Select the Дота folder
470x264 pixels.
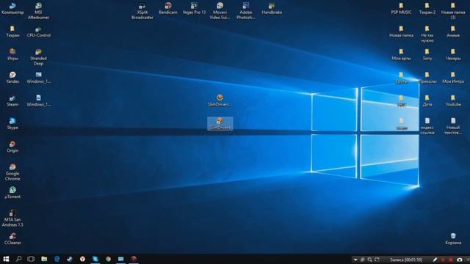pyautogui.click(x=427, y=101)
